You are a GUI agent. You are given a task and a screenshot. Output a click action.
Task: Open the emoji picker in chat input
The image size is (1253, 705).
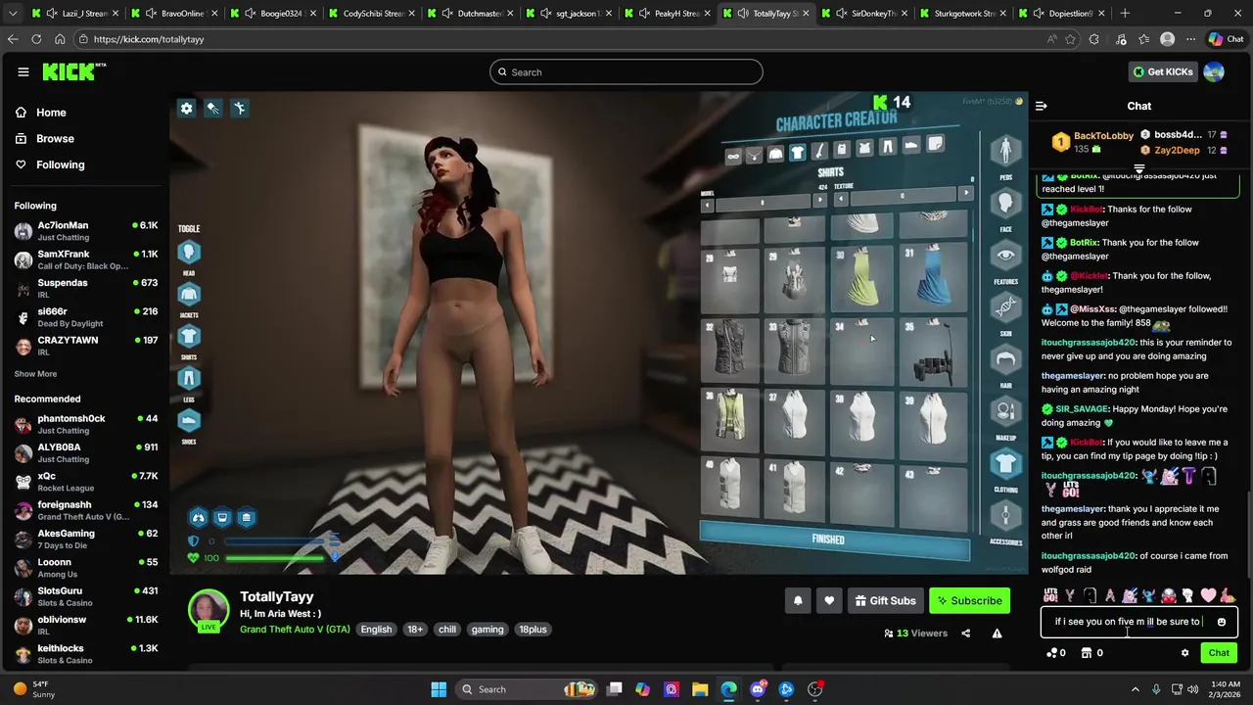(x=1221, y=622)
